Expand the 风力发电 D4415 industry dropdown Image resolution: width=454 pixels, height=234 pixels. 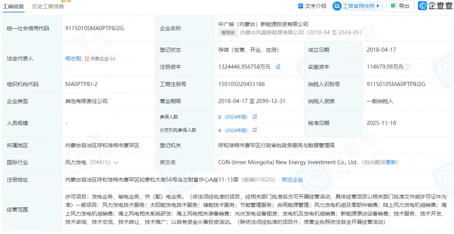point(116,163)
